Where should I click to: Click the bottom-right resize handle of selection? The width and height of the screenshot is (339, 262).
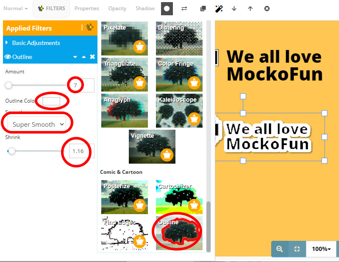coord(325,161)
